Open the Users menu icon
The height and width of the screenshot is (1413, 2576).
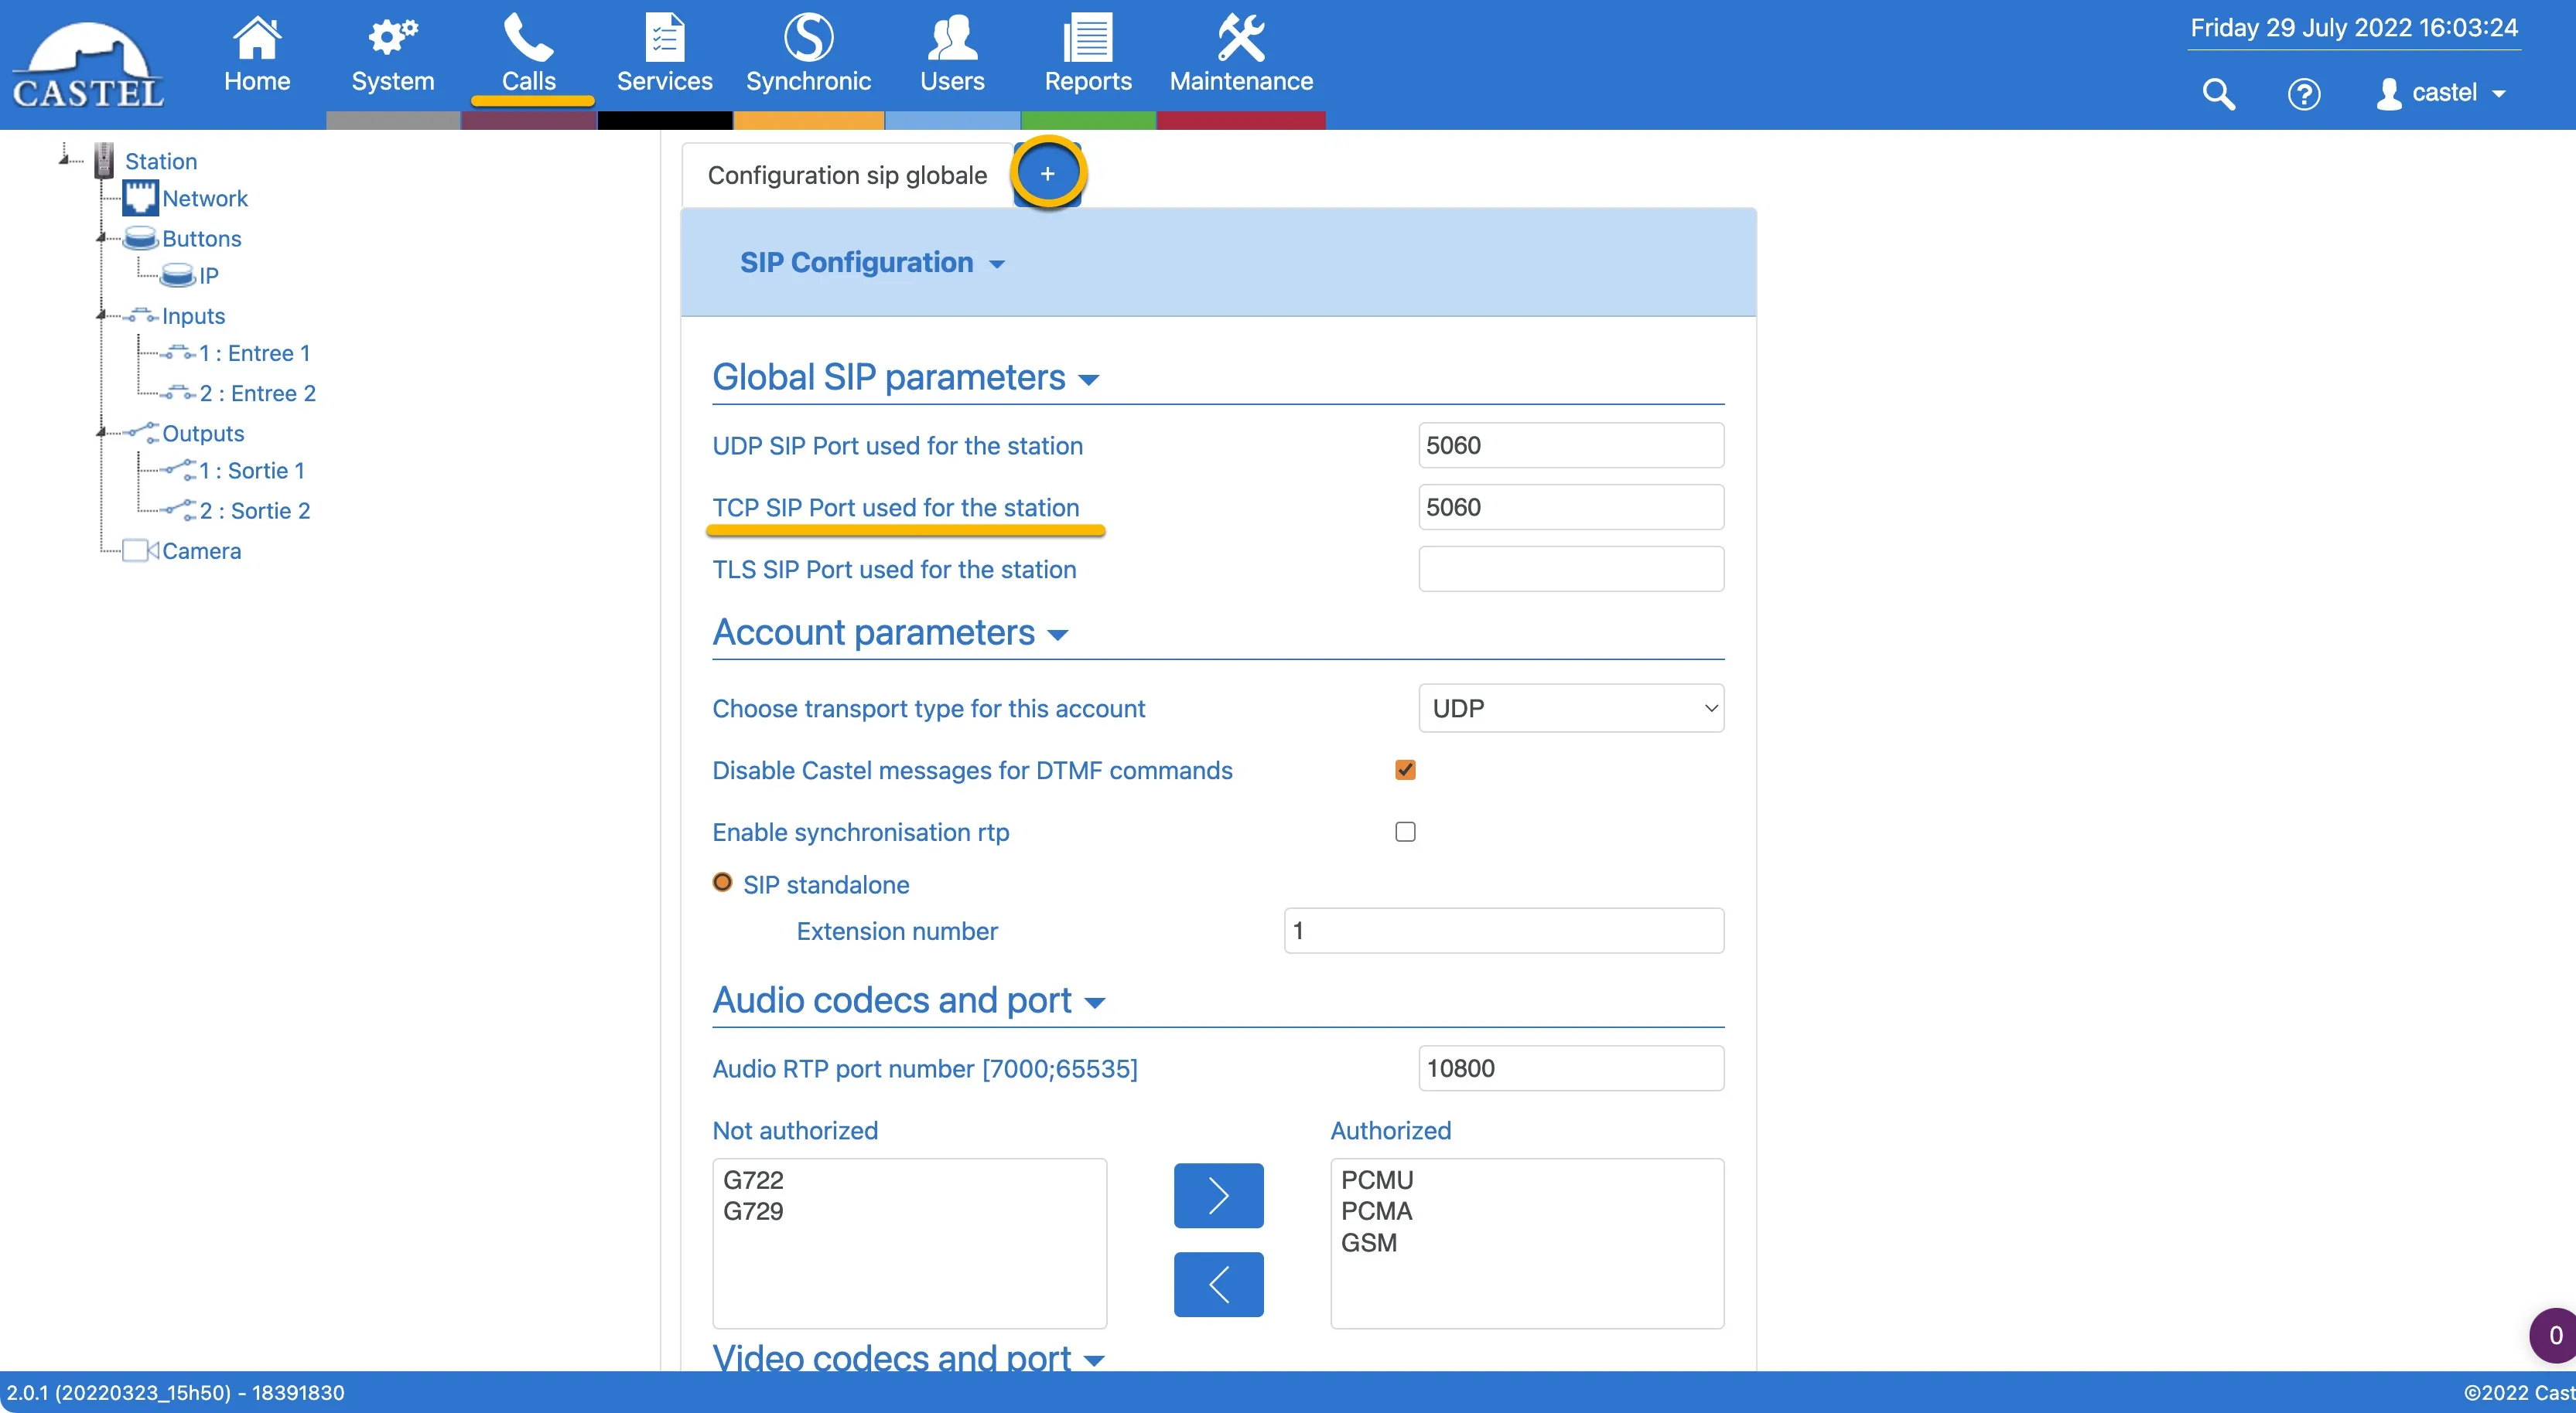pos(952,55)
